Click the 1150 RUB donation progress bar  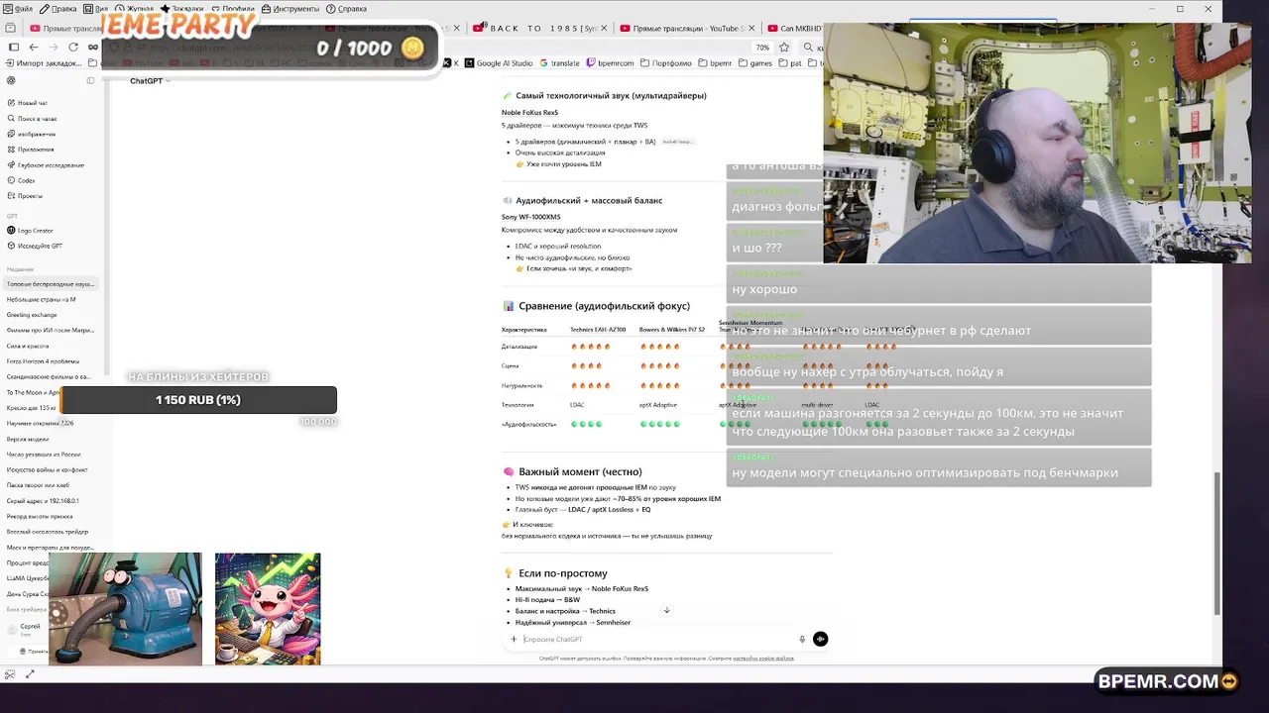pos(198,400)
